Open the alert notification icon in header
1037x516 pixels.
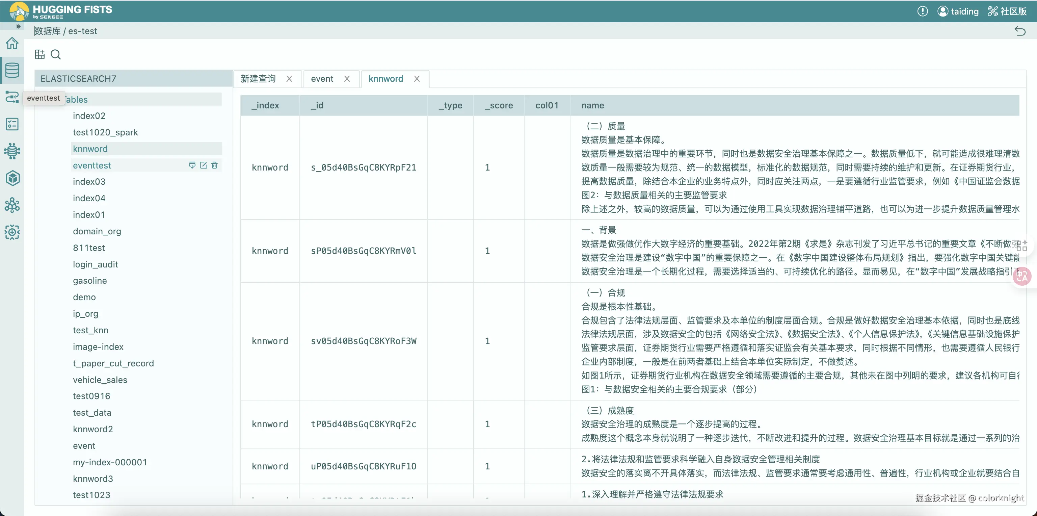click(x=922, y=11)
